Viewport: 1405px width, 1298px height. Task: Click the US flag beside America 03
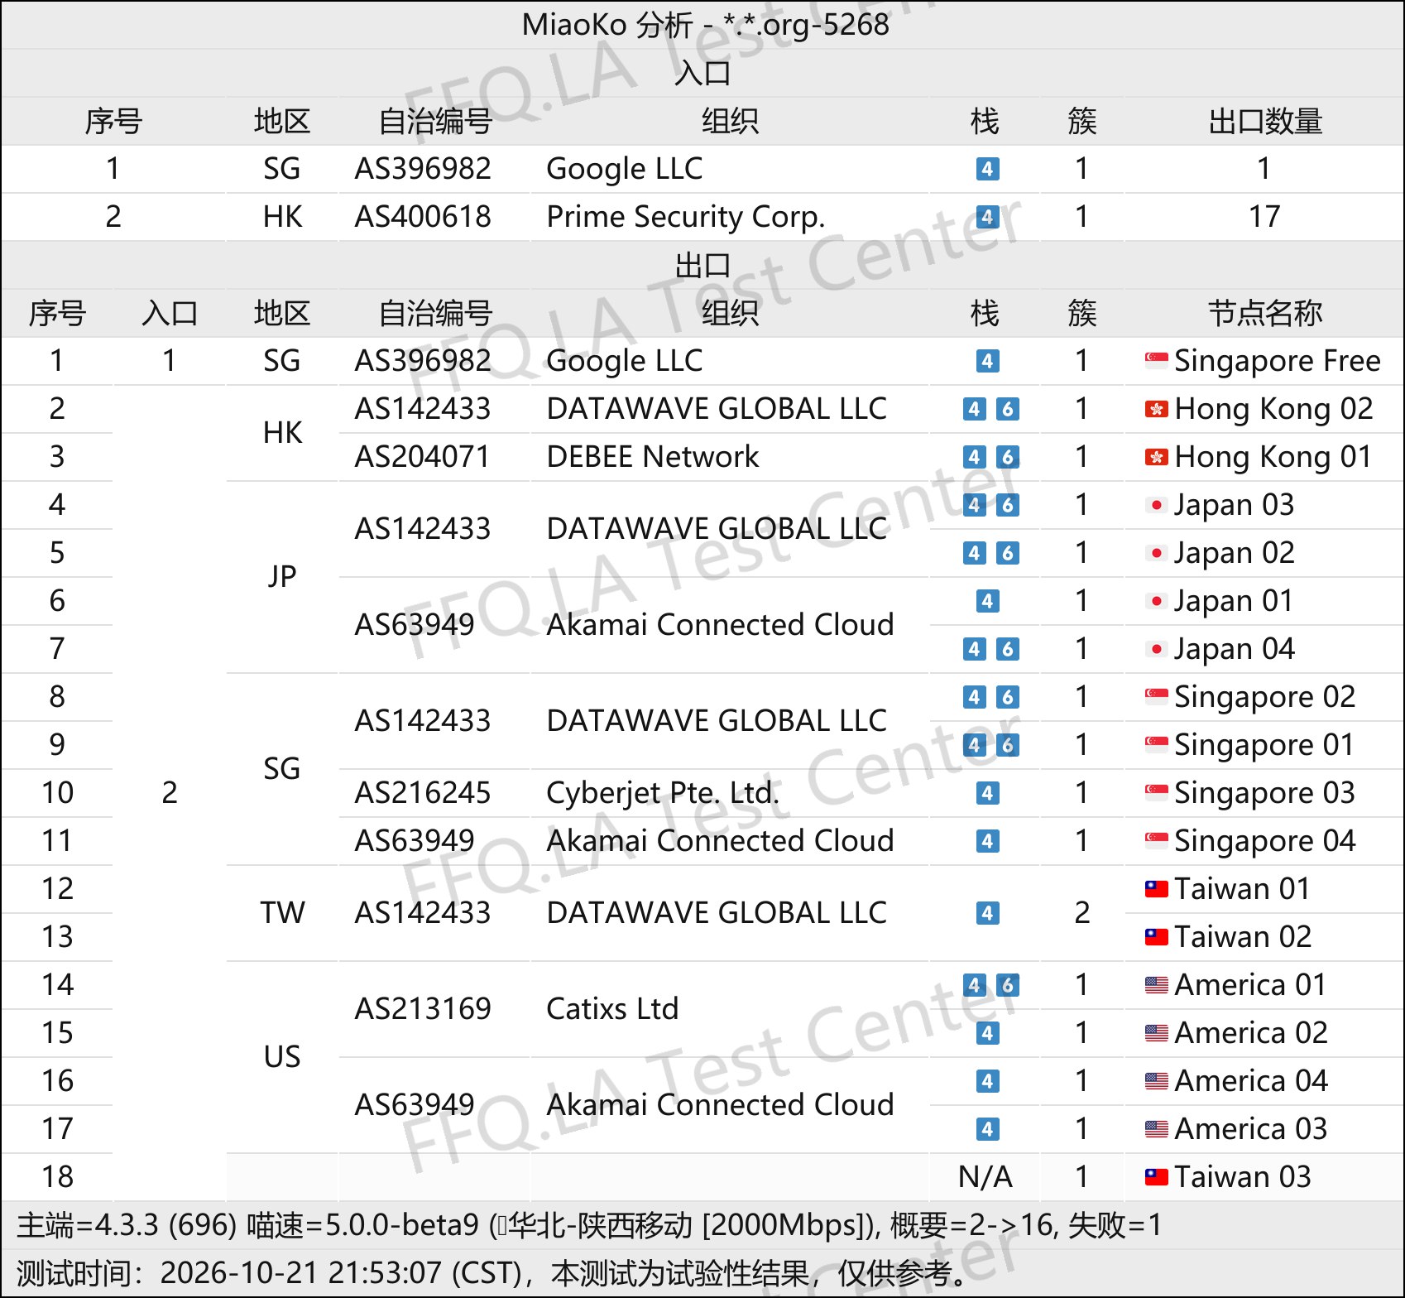(1156, 1129)
